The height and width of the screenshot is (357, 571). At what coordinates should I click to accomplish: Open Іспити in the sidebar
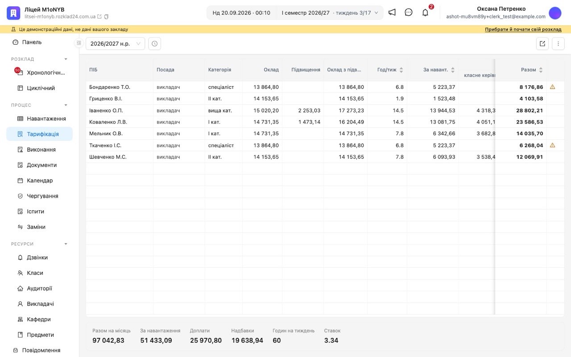point(39,212)
